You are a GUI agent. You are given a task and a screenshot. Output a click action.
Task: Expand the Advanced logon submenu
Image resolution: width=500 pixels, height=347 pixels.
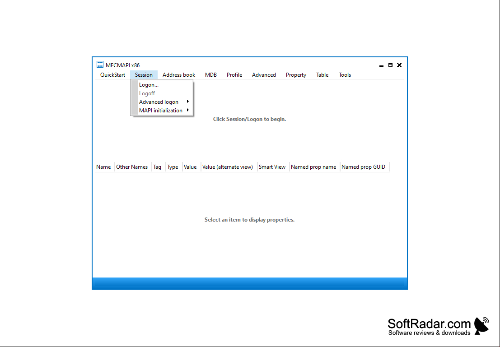click(162, 102)
